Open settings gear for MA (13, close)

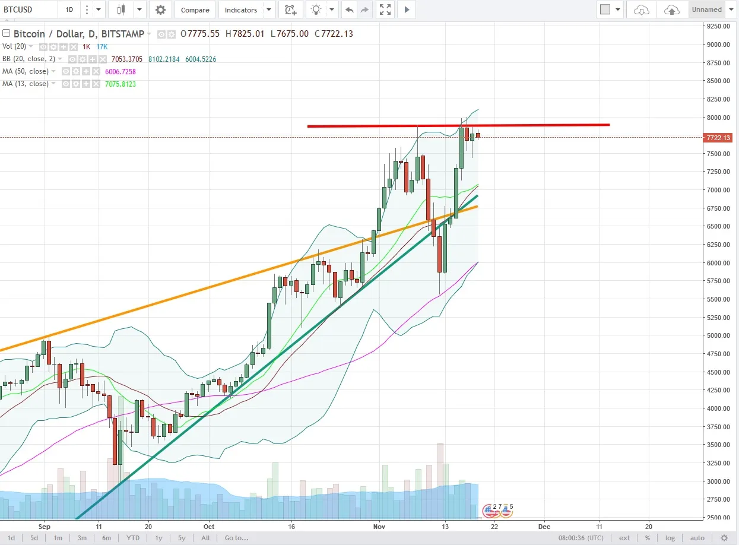coord(75,84)
